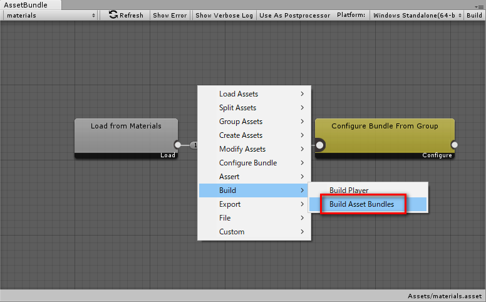Highlight the Build menu item

254,190
